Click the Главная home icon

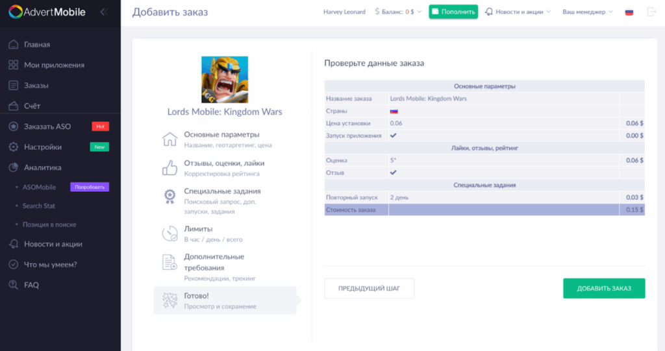click(x=14, y=44)
